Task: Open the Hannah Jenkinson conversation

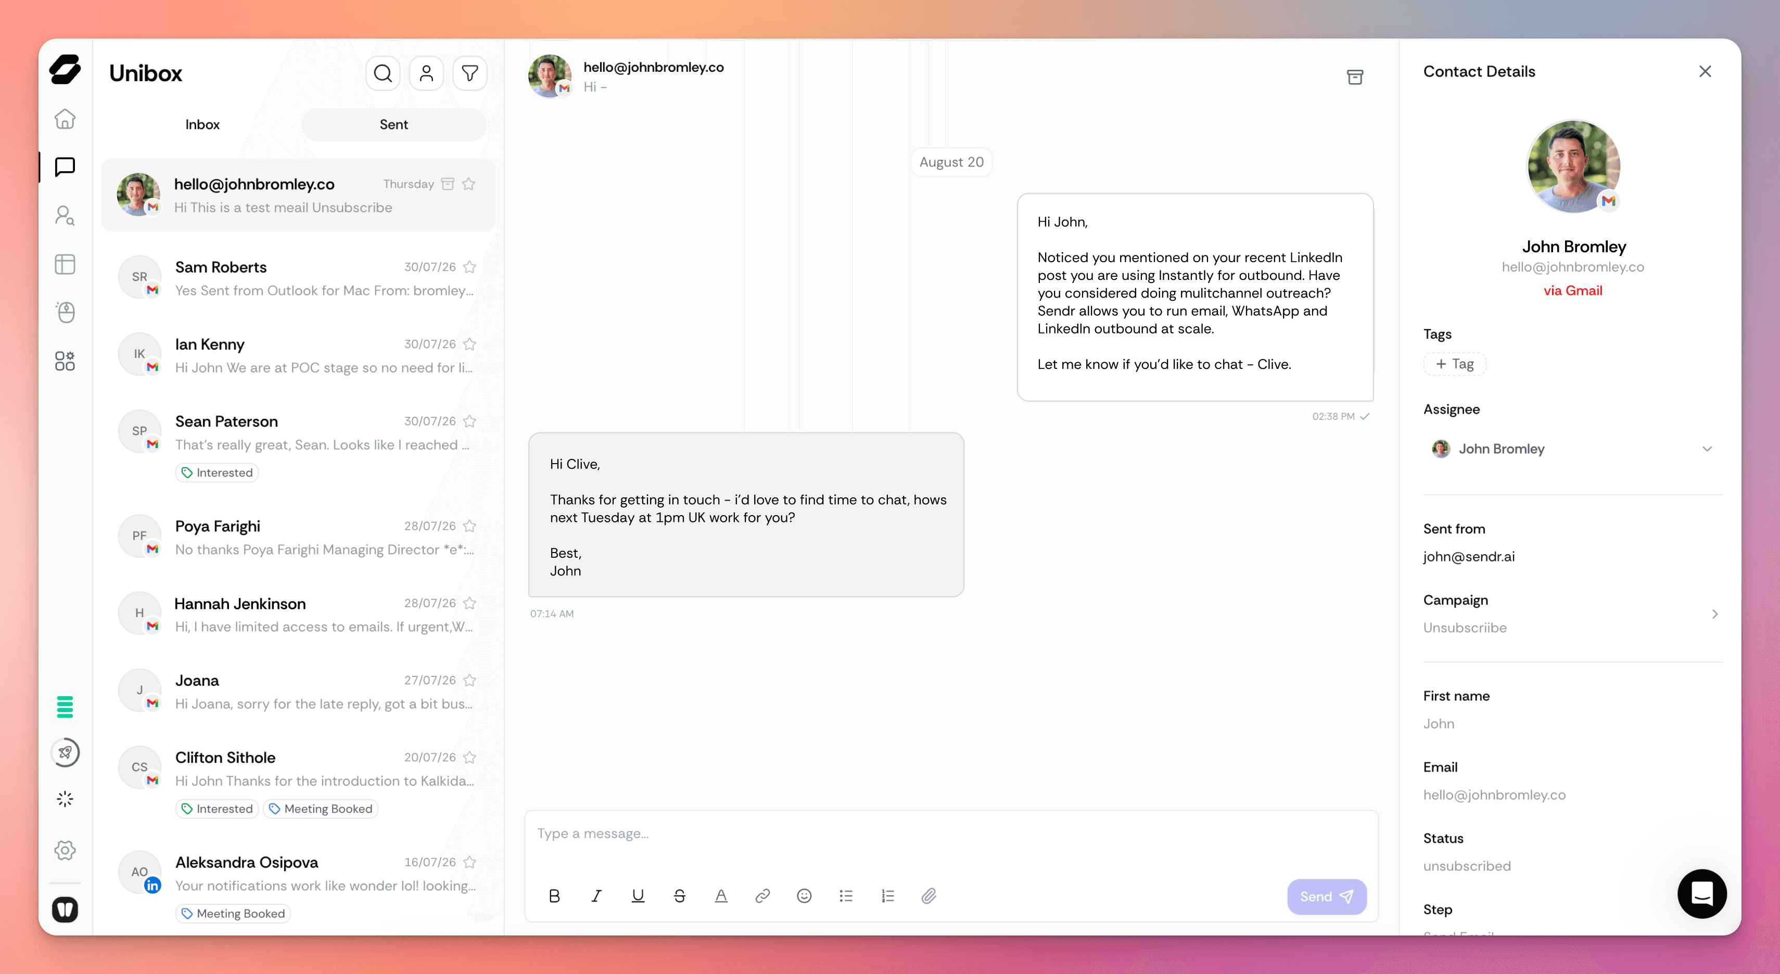Action: [298, 615]
